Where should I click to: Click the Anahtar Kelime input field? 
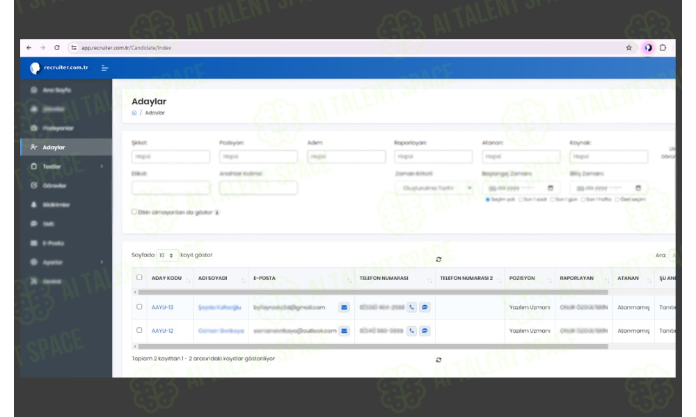coord(258,188)
